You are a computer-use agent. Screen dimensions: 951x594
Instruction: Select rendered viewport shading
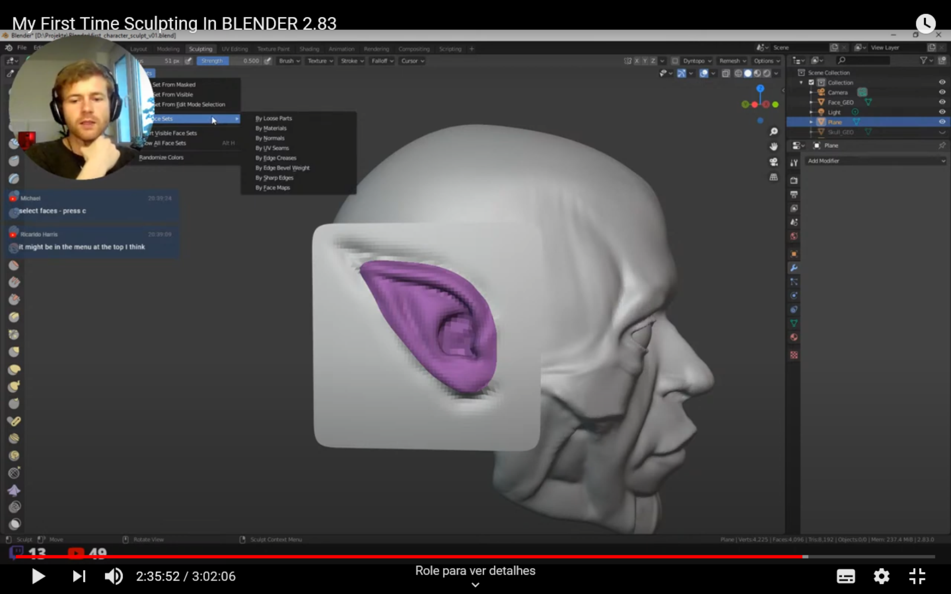[x=767, y=73]
